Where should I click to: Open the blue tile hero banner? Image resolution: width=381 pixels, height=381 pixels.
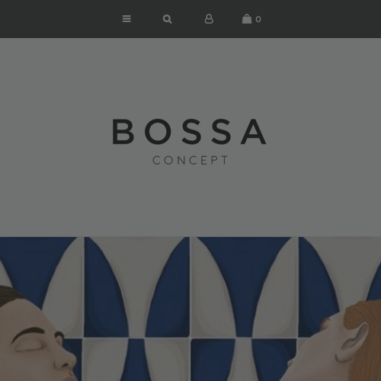pyautogui.click(x=190, y=309)
